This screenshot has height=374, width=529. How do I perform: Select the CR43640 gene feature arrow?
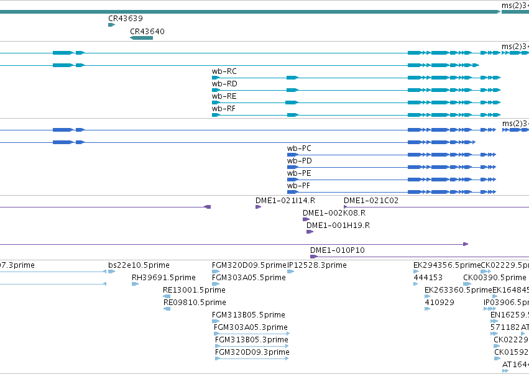tap(141, 38)
